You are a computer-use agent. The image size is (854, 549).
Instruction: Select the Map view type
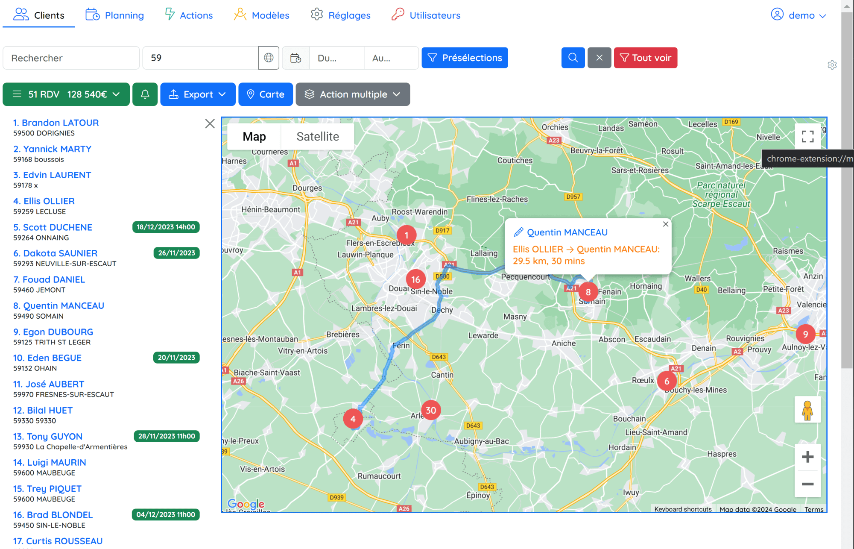pos(254,137)
